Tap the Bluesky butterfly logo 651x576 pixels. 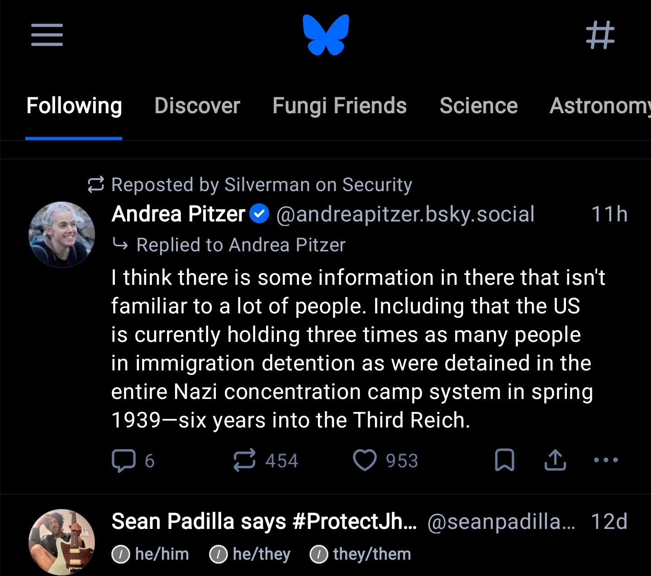click(x=326, y=34)
